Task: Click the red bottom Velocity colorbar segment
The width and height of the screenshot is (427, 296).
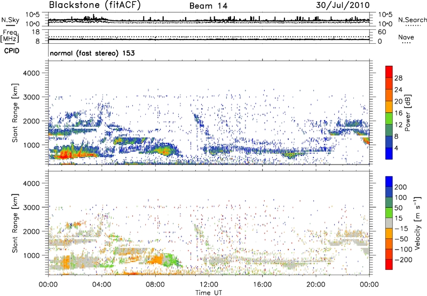Action: click(389, 264)
